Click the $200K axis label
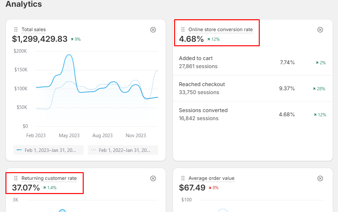Screen dimensions: 338x212 20,51
